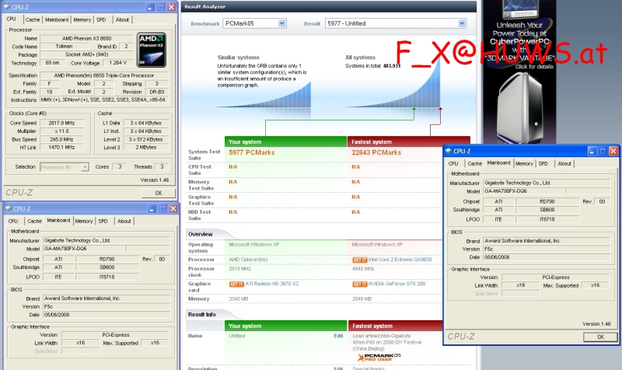The image size is (622, 370).
Task: Click Code Name value Toliman
Action: tap(64, 47)
